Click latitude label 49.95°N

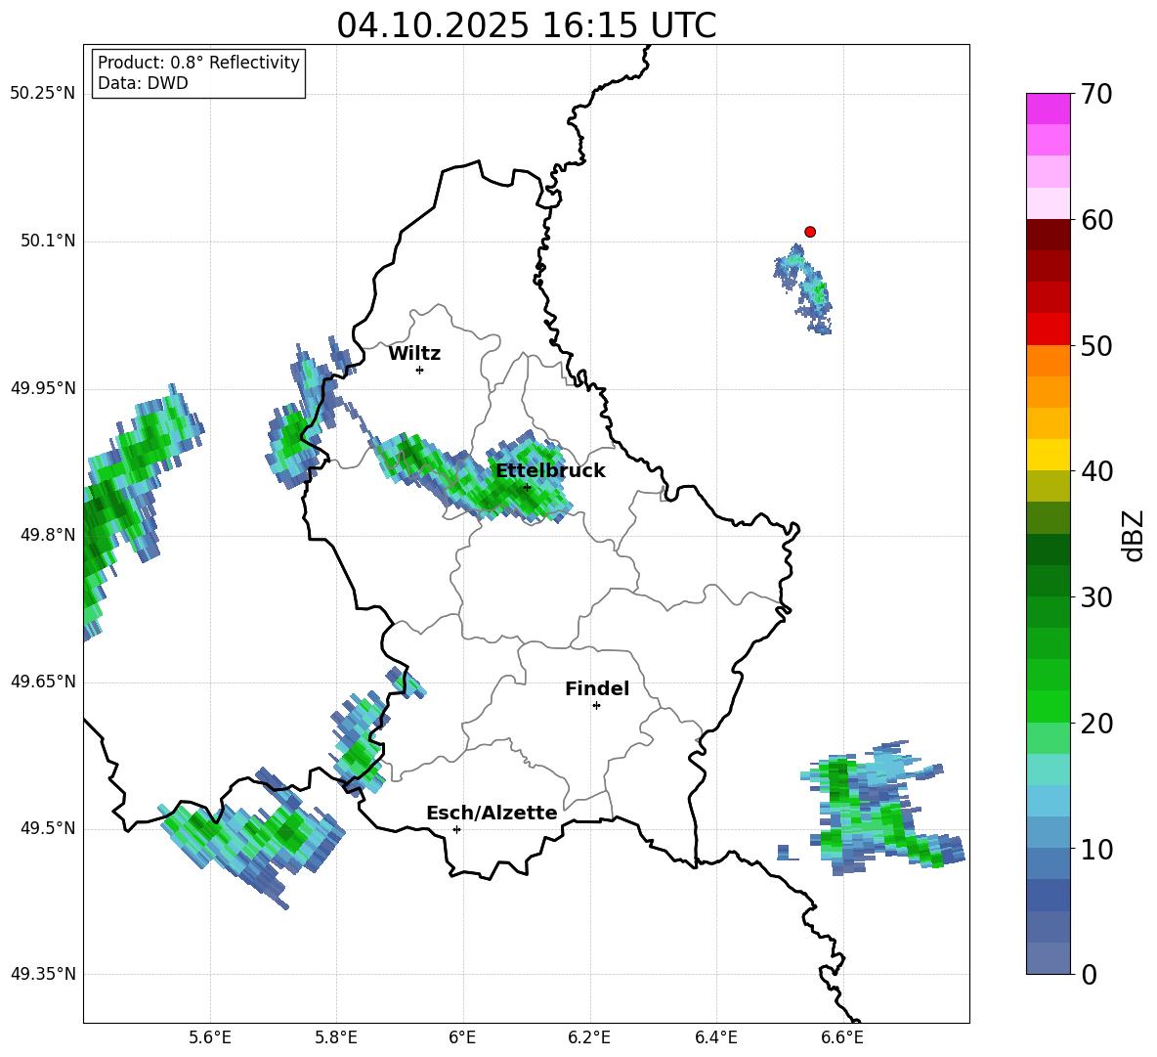click(x=43, y=388)
